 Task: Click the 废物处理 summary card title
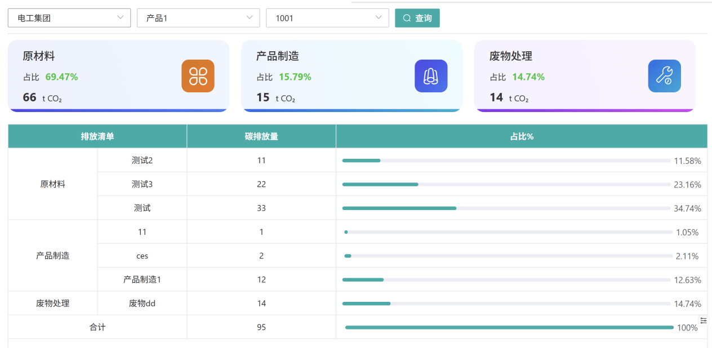pos(511,56)
